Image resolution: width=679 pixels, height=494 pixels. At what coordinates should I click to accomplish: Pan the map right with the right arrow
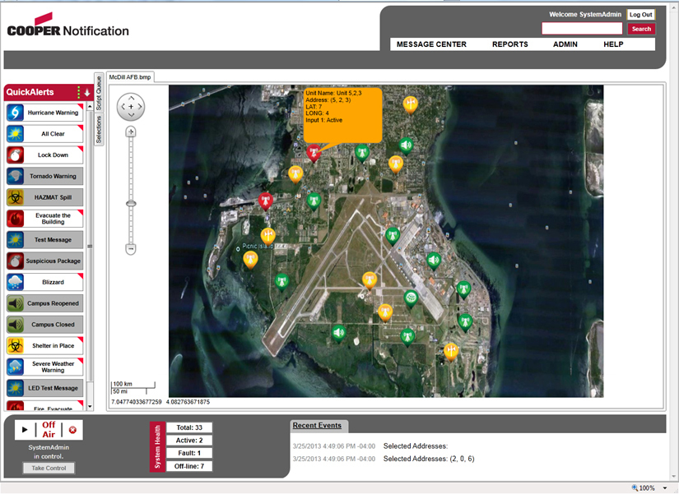139,106
